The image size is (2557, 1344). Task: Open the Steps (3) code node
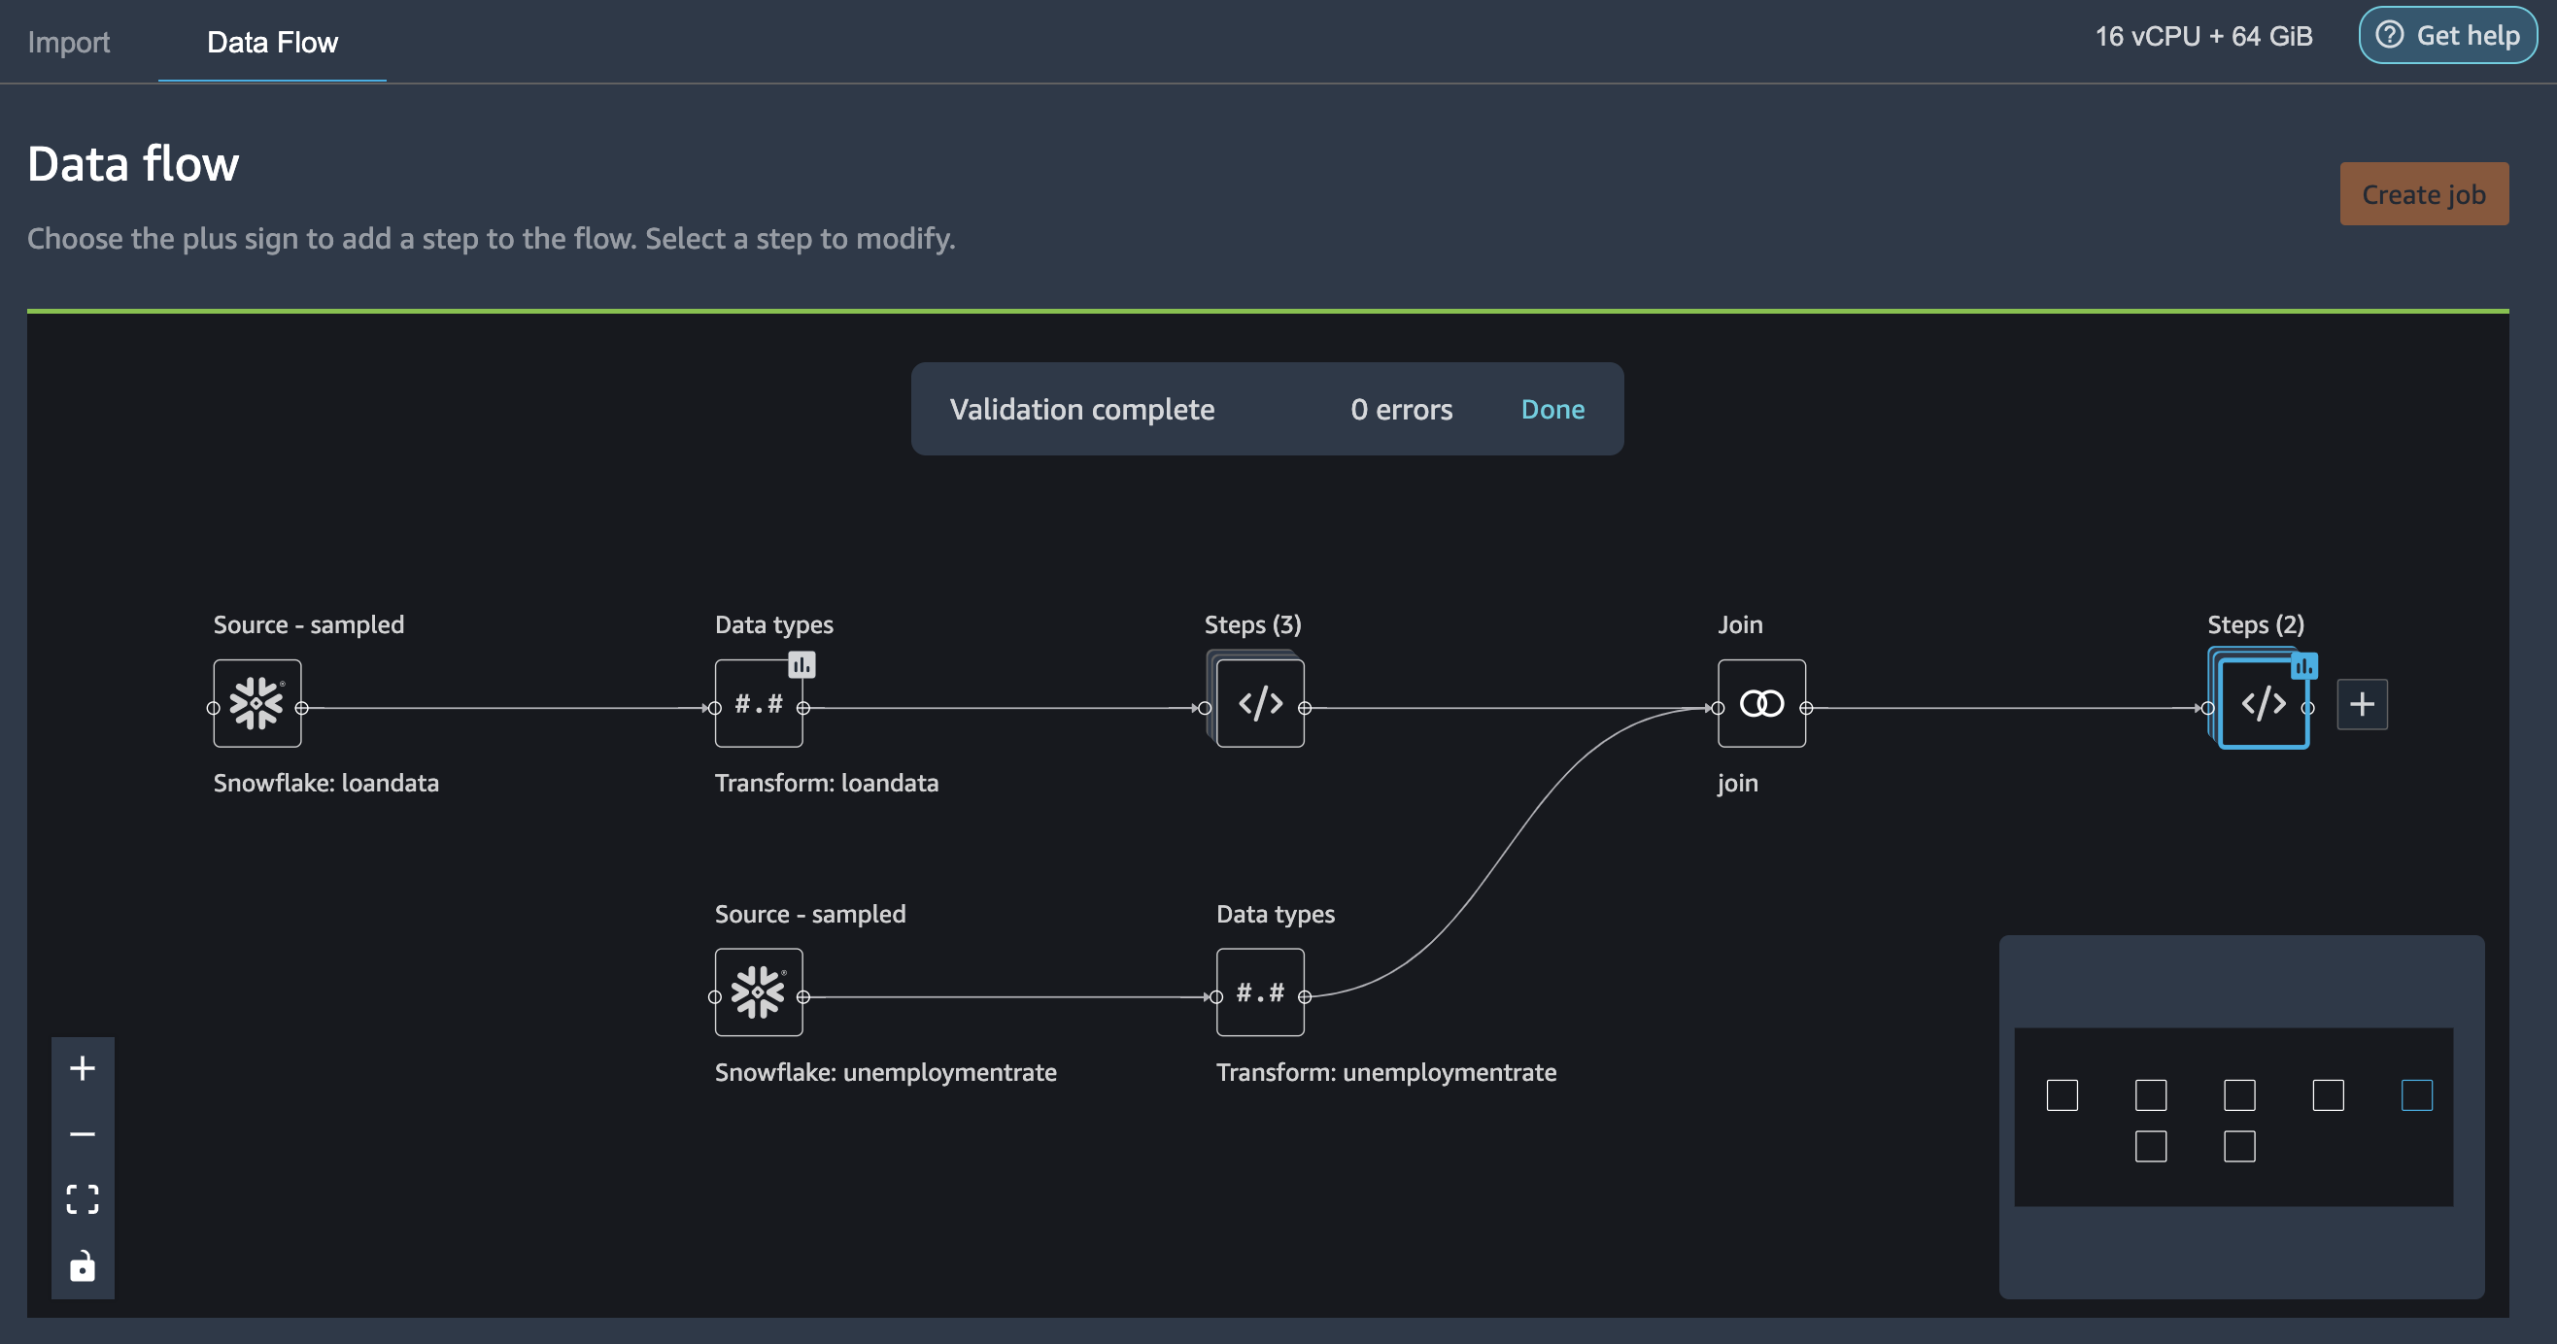click(x=1260, y=703)
